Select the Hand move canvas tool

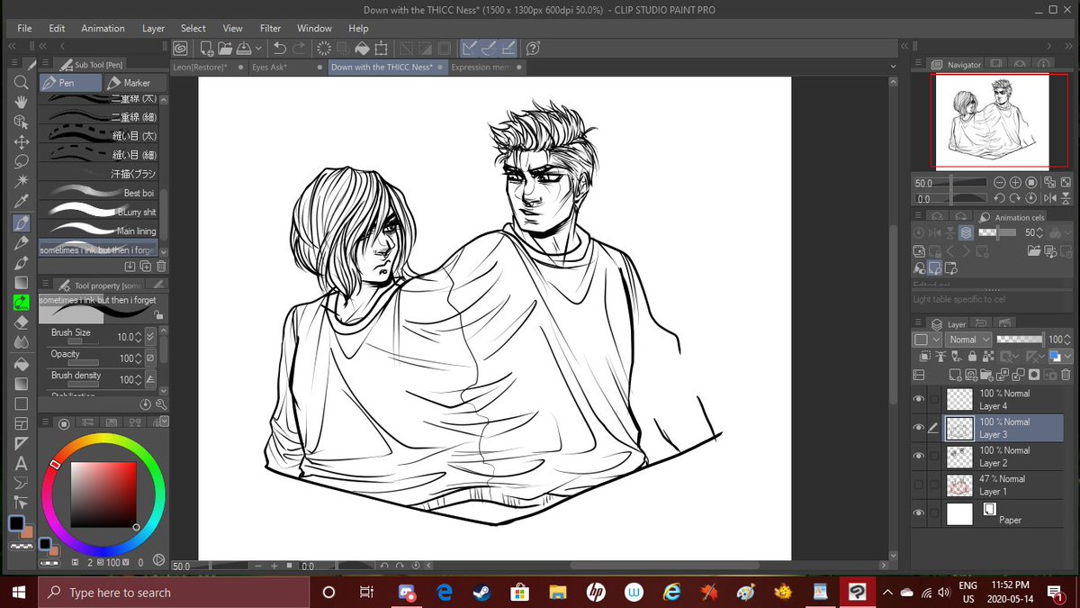click(x=22, y=102)
